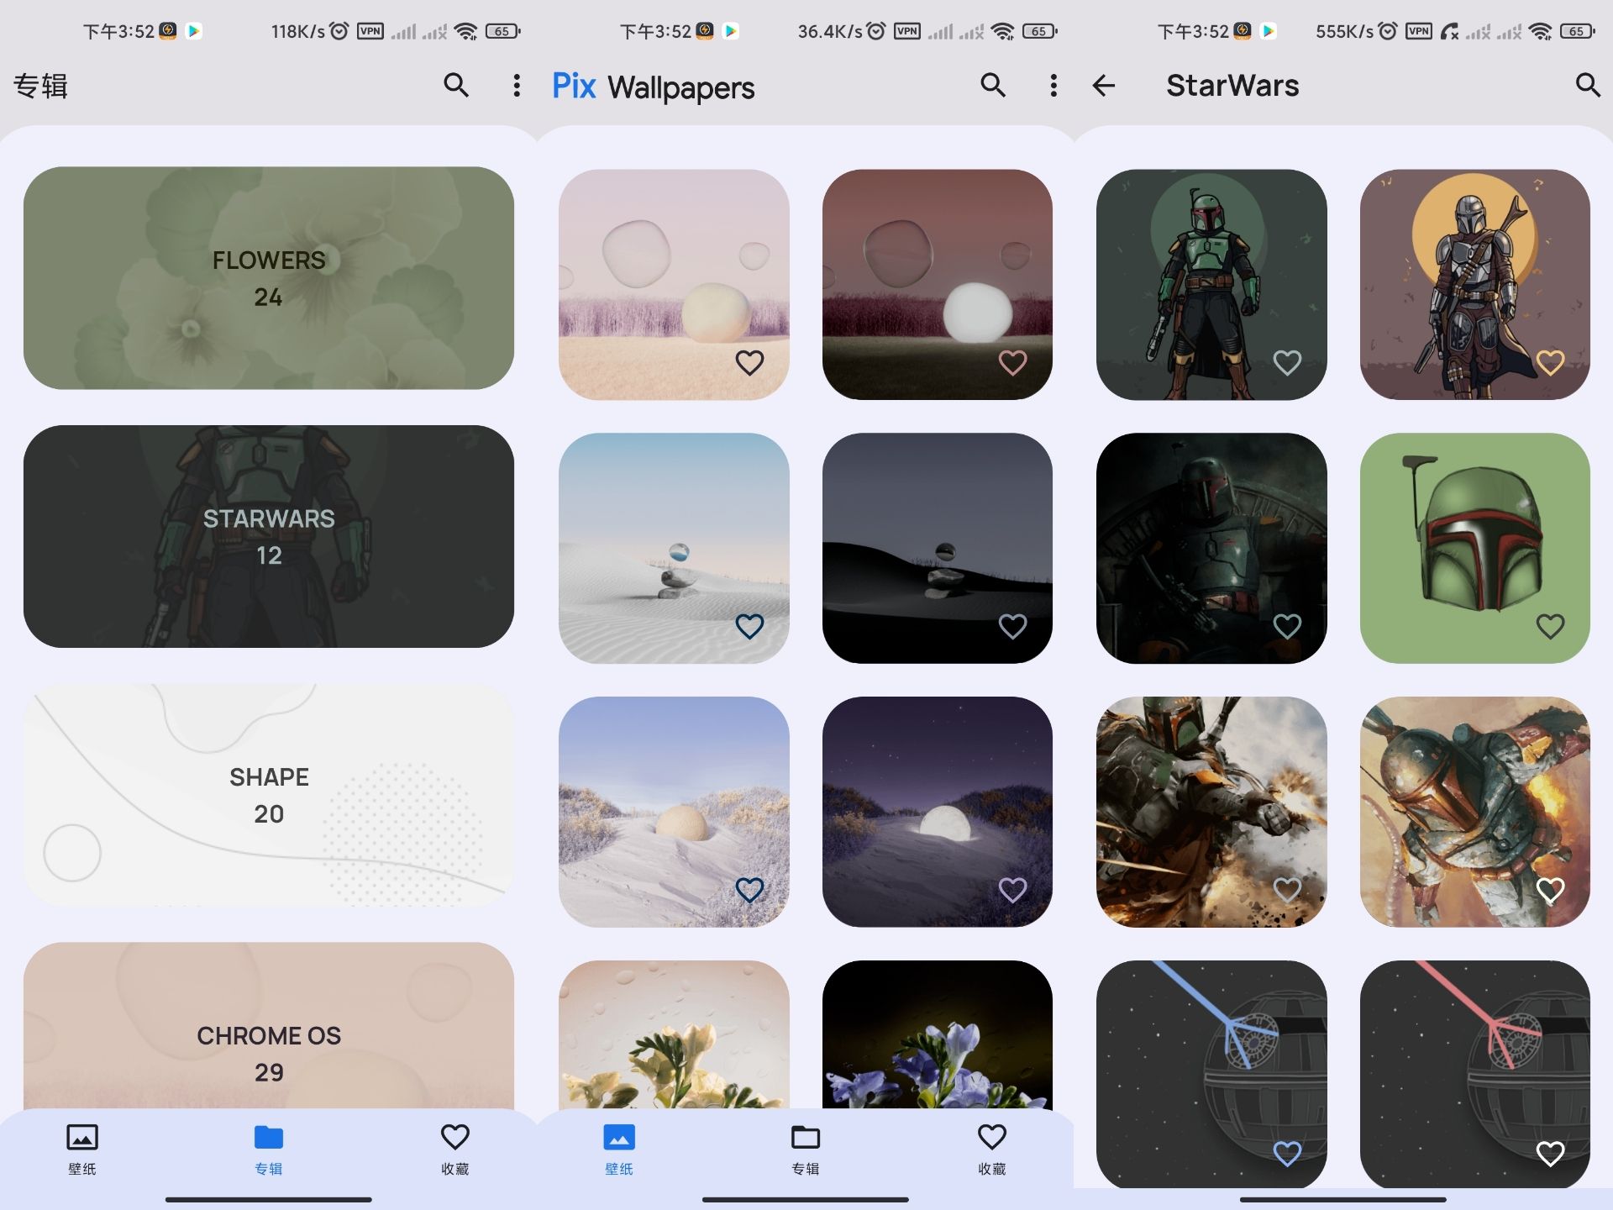Viewport: 1613px width, 1210px height.
Task: Tap battery indicator in StarWars screen status bar
Action: [x=1577, y=31]
